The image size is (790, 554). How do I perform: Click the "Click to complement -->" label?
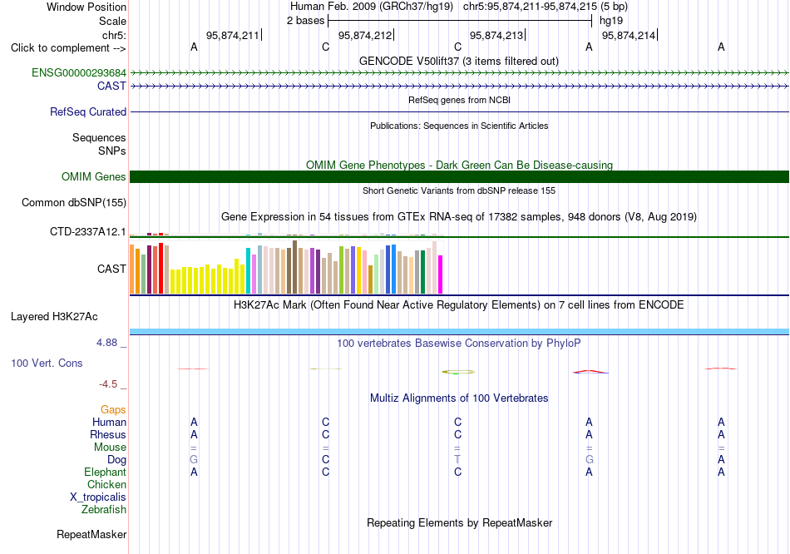(x=68, y=48)
